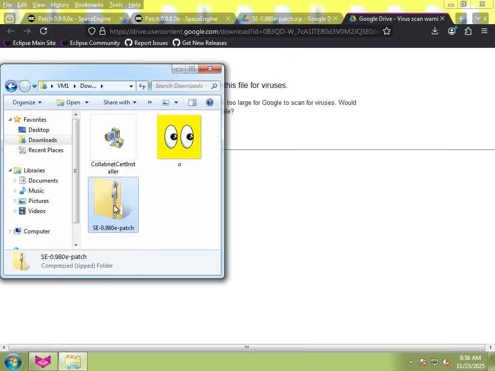Select the SE-0.980e-patch zip folder
This screenshot has height=371, width=495.
113,205
